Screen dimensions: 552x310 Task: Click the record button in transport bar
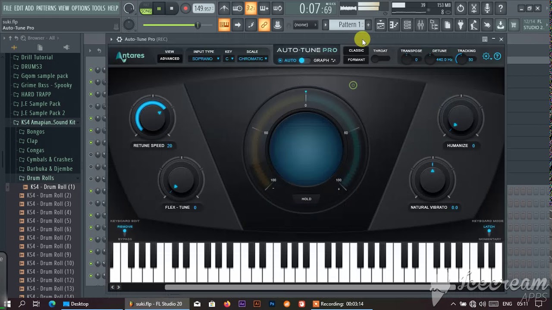(185, 8)
